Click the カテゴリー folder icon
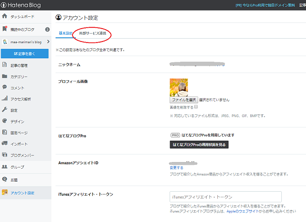The width and height of the screenshot is (306, 222). [4, 76]
